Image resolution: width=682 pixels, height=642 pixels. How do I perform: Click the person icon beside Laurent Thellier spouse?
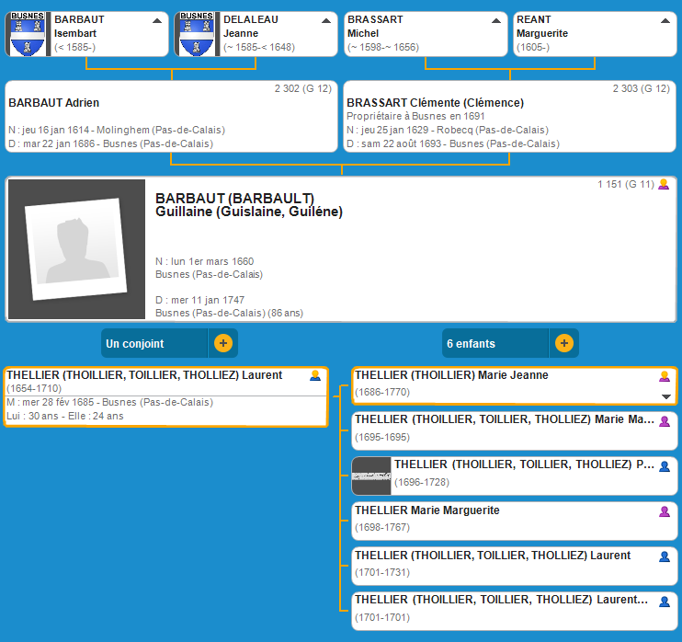click(315, 375)
